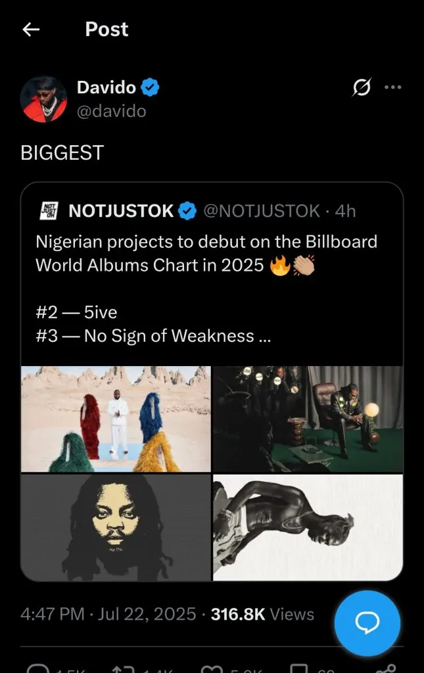The width and height of the screenshot is (424, 673).
Task: Tap the NOTJUSTOK logo avatar
Action: tap(50, 210)
